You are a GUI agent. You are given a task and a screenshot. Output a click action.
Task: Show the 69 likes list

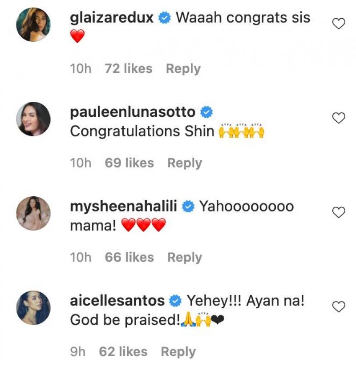(129, 163)
